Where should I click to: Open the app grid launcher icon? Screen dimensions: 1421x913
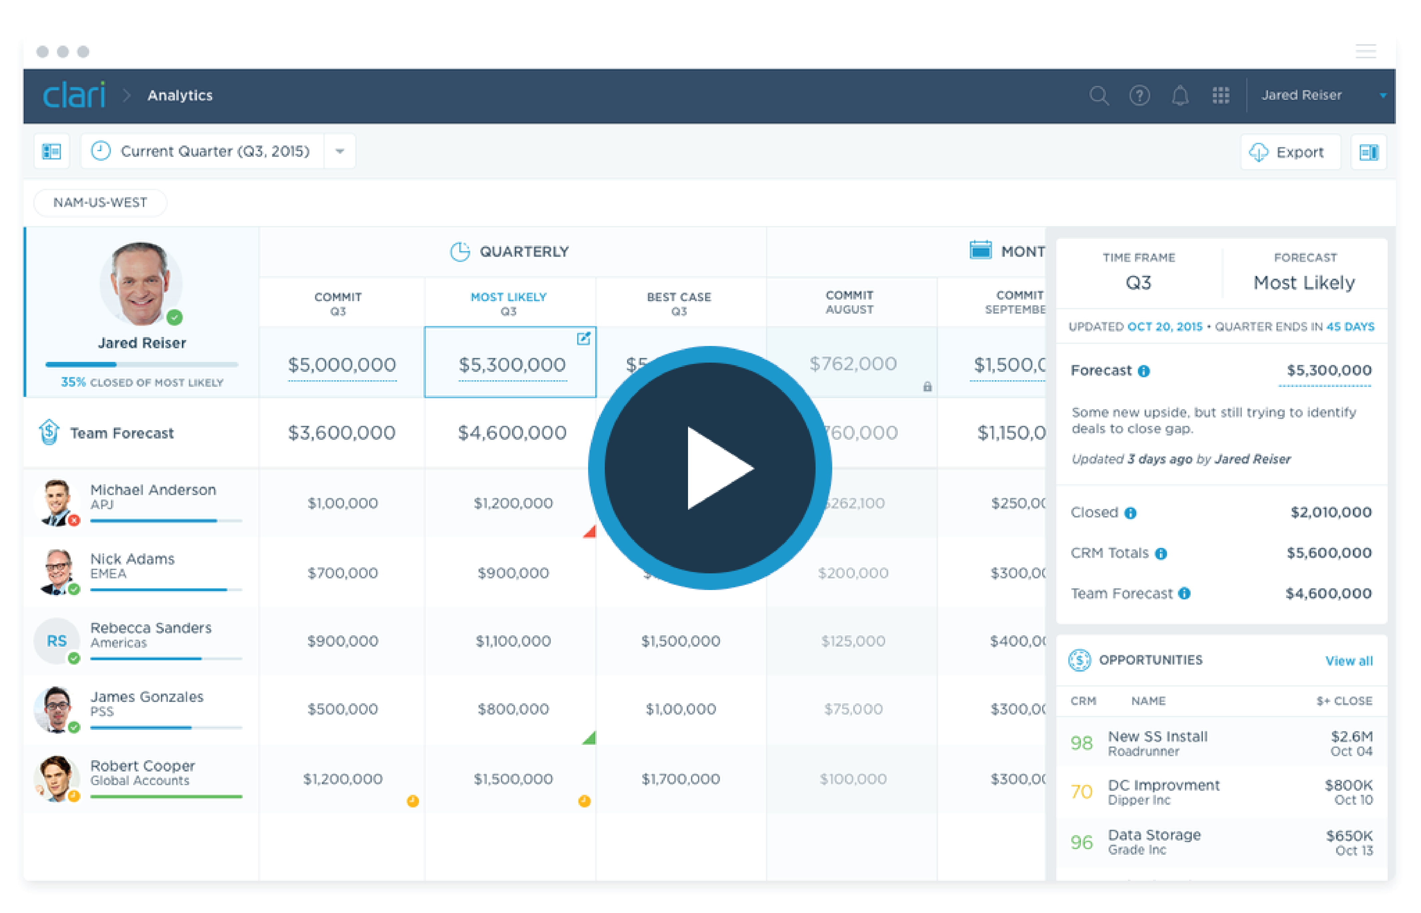pyautogui.click(x=1221, y=96)
